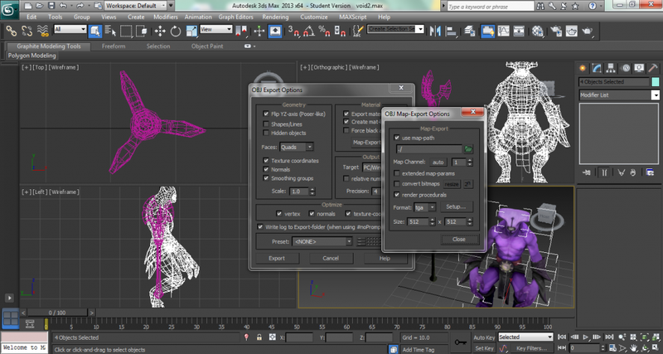The image size is (663, 354).
Task: Open format Setup... button
Action: coord(457,206)
